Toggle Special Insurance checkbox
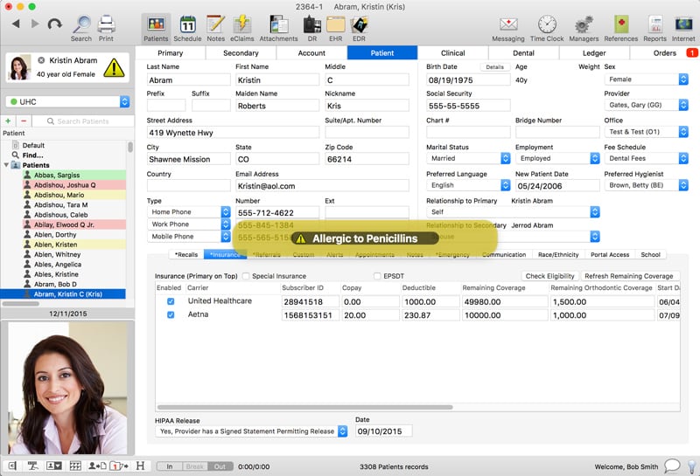 click(x=246, y=276)
